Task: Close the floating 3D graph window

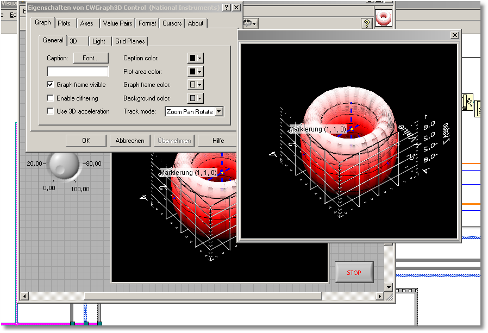Action: [x=455, y=35]
